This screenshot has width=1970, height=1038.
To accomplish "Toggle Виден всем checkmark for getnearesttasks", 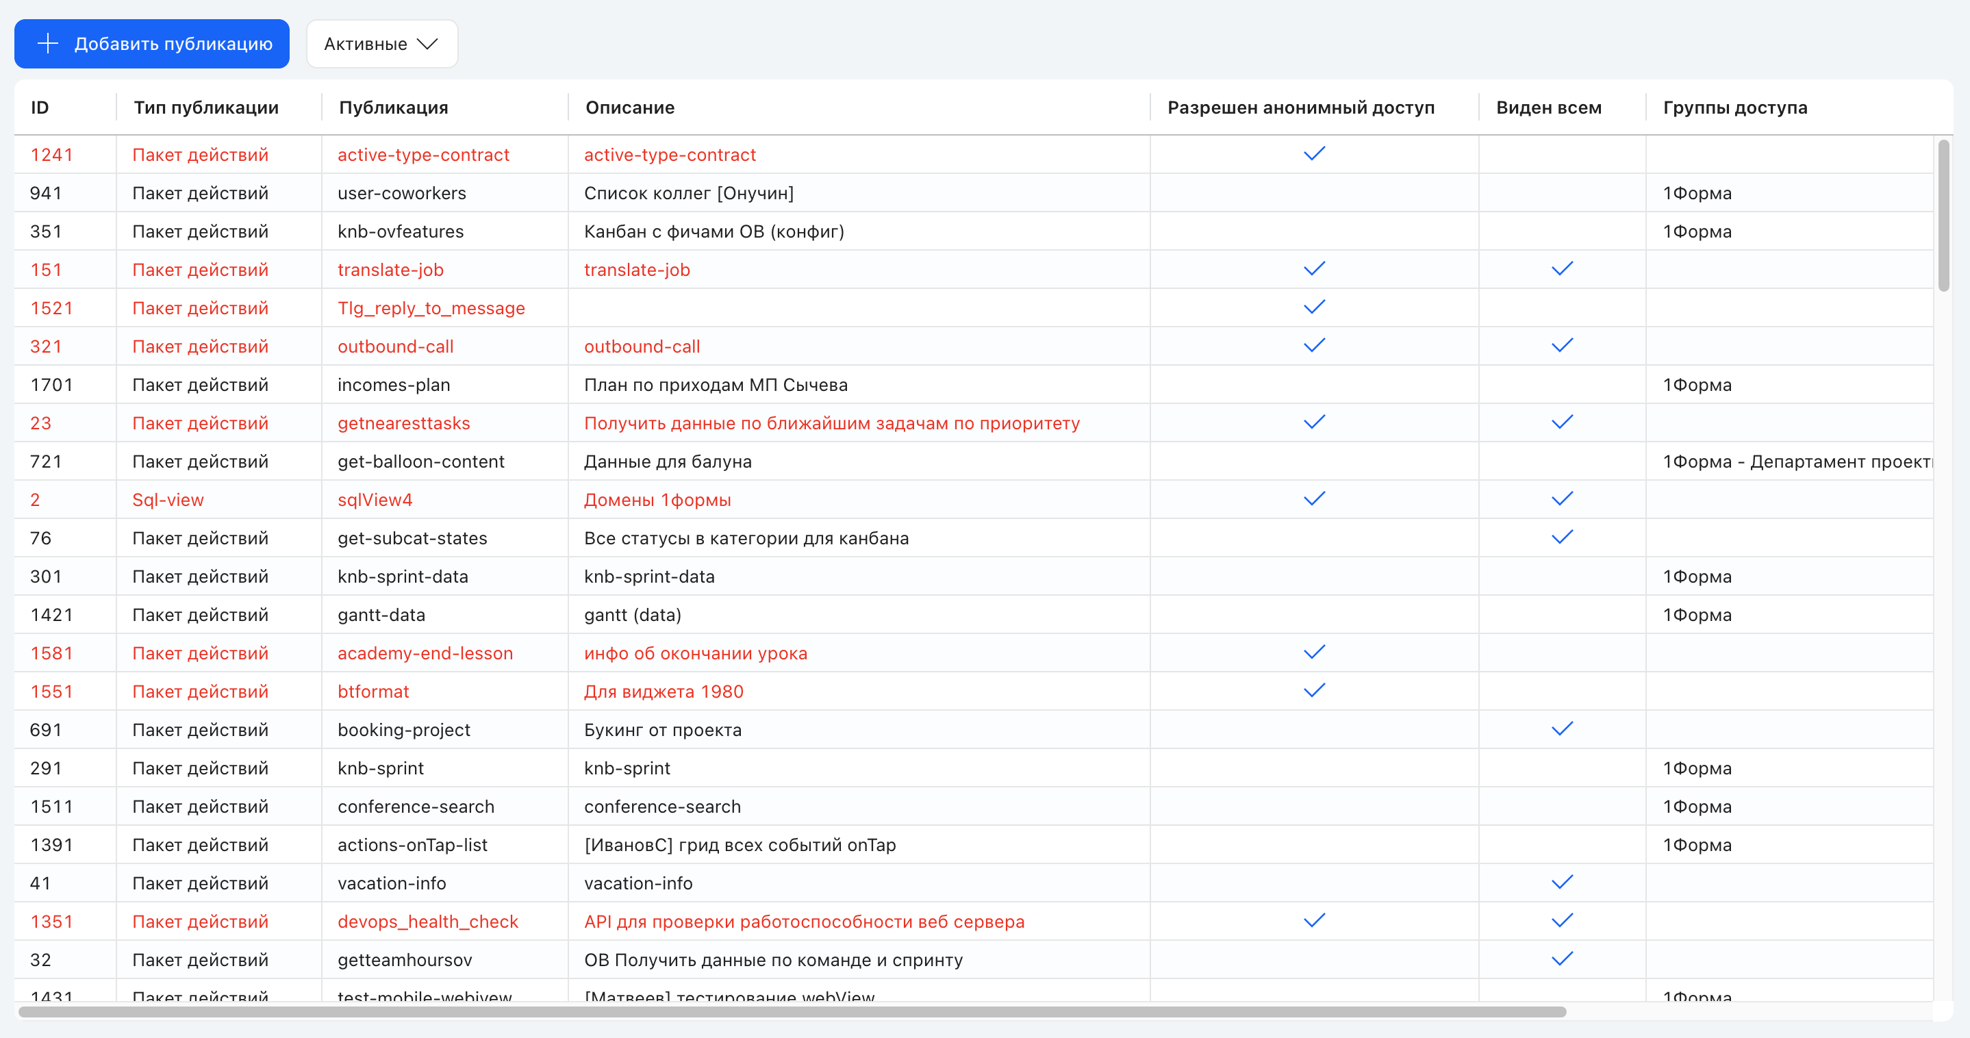I will (1562, 422).
